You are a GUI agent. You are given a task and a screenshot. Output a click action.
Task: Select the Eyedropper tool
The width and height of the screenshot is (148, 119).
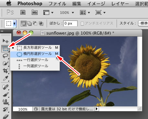6,78
